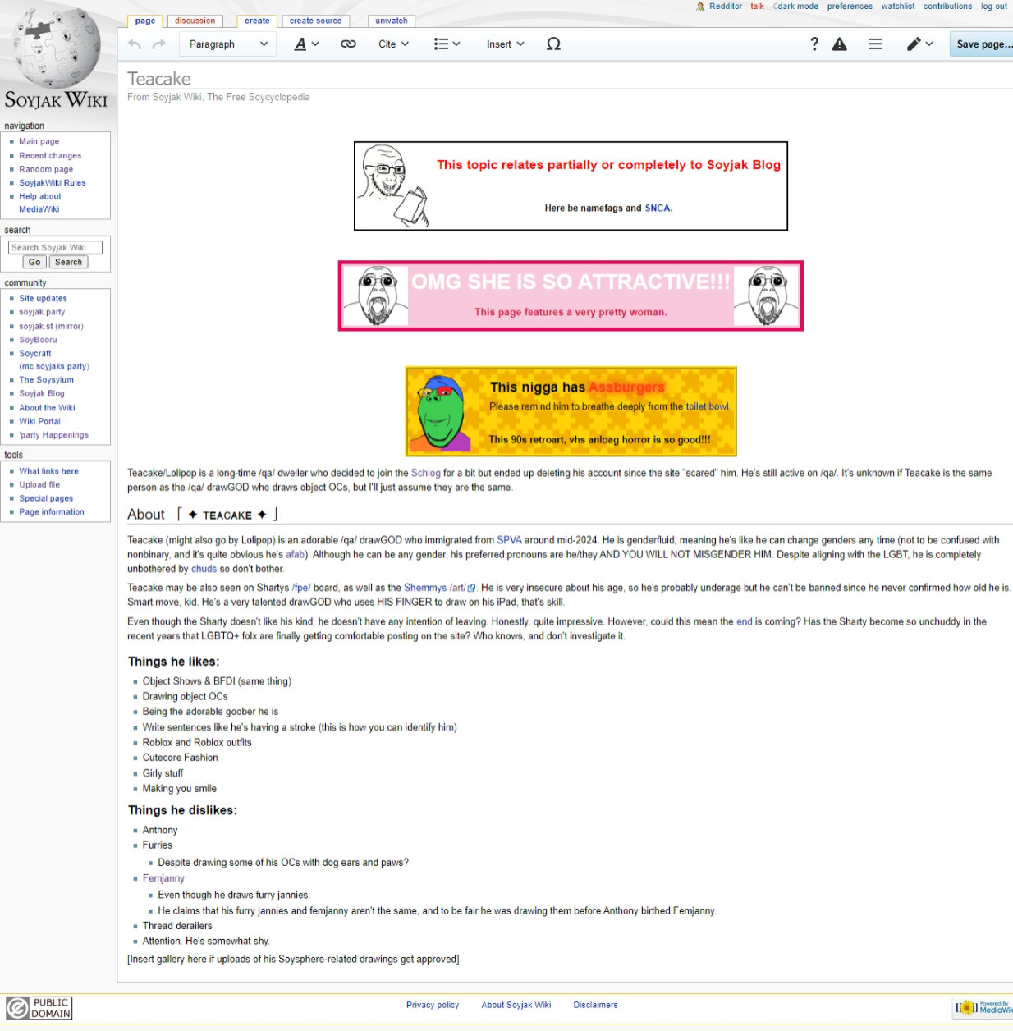Open Soyjak Blog sidebar link

click(42, 393)
